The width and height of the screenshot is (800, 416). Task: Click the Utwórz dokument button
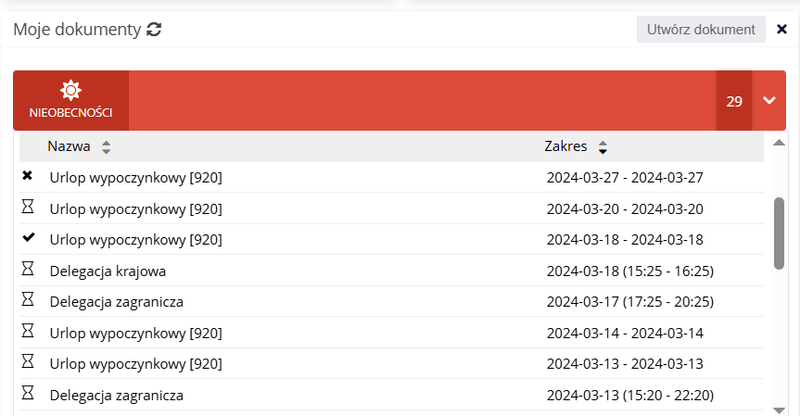(701, 30)
